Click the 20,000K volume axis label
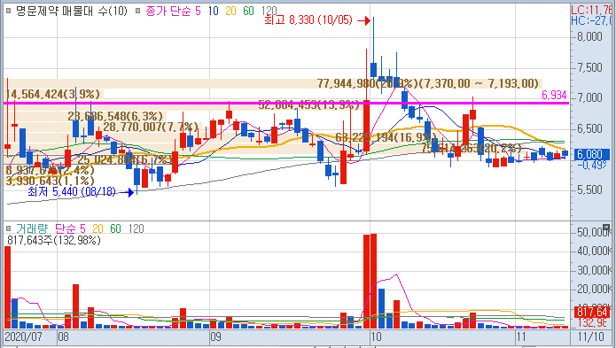The height and width of the screenshot is (348, 616). pos(594,290)
